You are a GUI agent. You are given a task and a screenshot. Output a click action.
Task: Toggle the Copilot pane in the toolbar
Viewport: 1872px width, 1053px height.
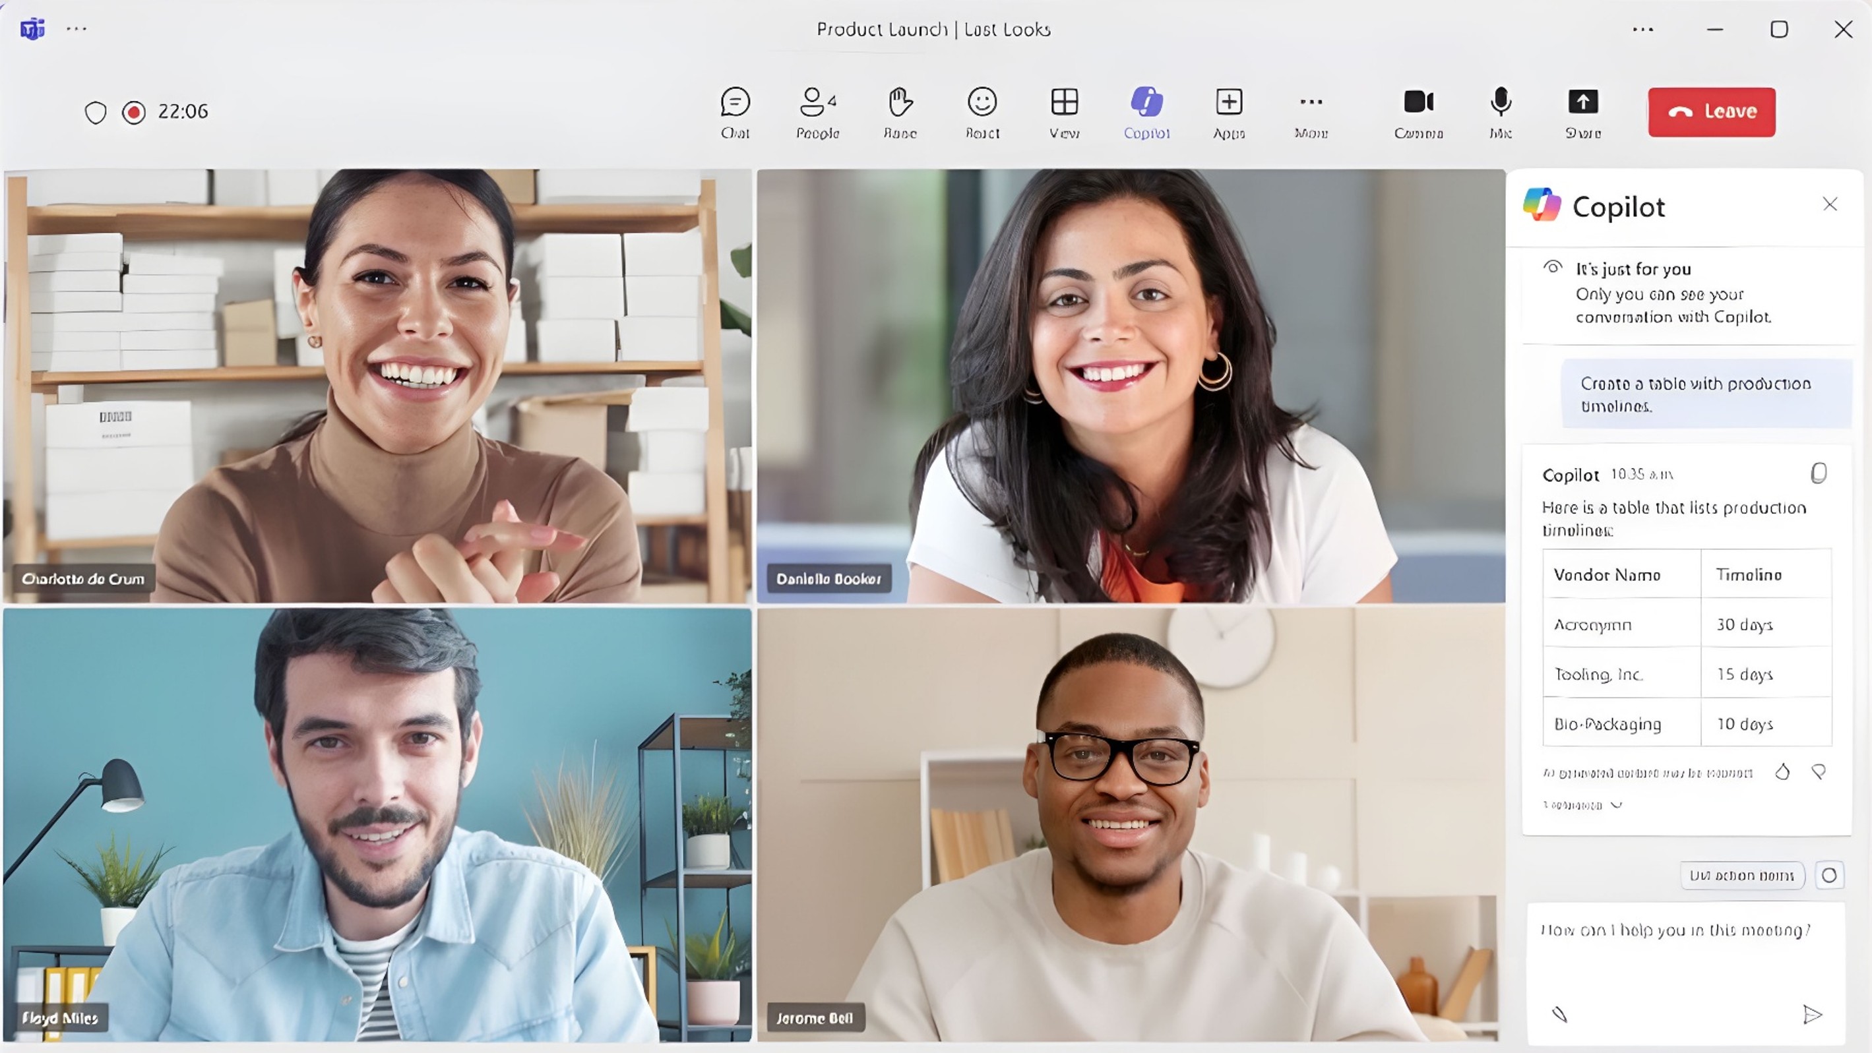pyautogui.click(x=1146, y=111)
